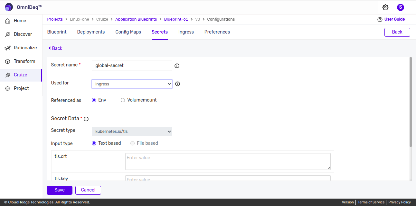The image size is (416, 206).
Task: Click the Rationalize sidebar icon
Action: pos(8,48)
